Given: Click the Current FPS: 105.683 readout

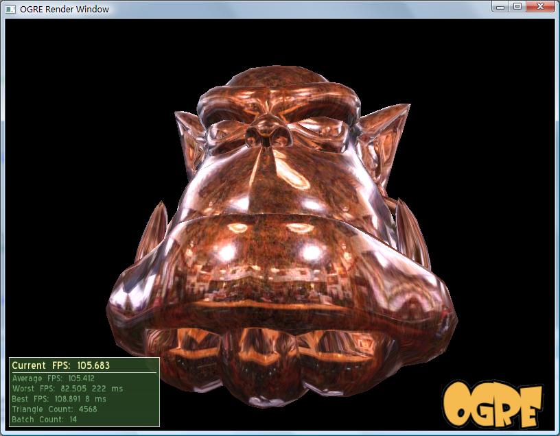Looking at the screenshot, I should (60, 365).
